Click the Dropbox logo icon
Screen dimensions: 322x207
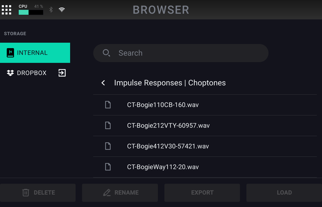(x=10, y=73)
